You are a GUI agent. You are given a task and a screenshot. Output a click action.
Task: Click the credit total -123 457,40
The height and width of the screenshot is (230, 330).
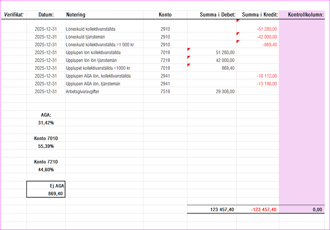[x=258, y=210]
